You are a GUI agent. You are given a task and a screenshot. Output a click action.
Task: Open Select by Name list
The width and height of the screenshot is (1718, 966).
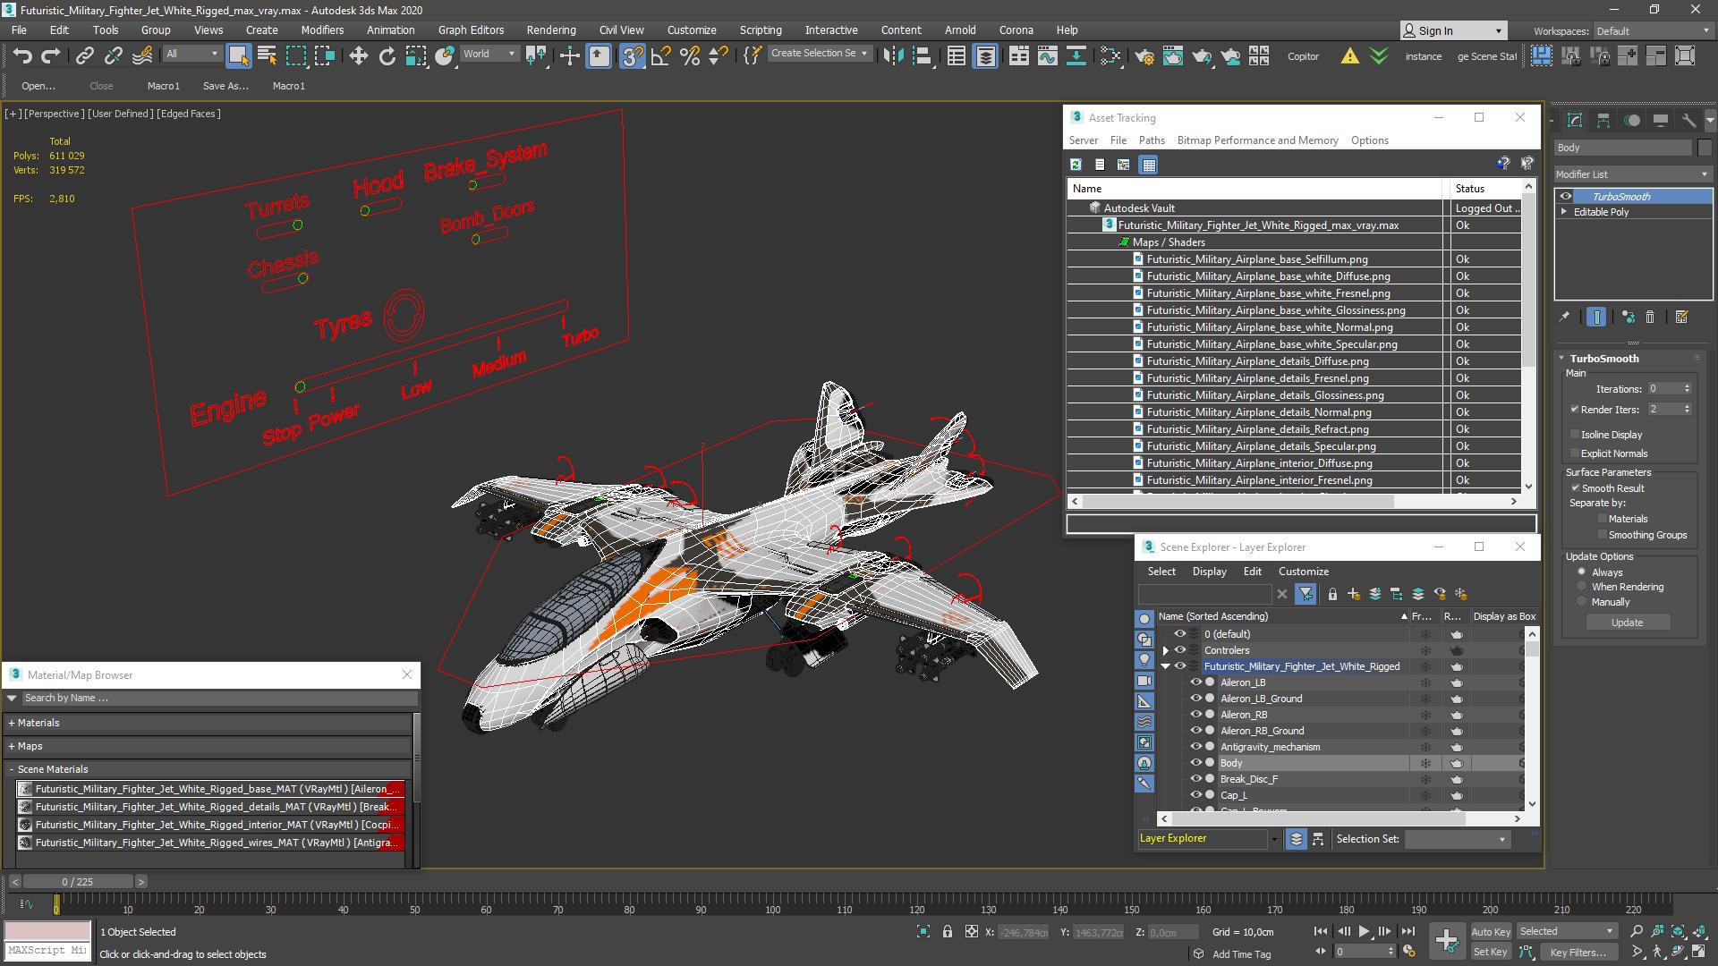(x=267, y=55)
